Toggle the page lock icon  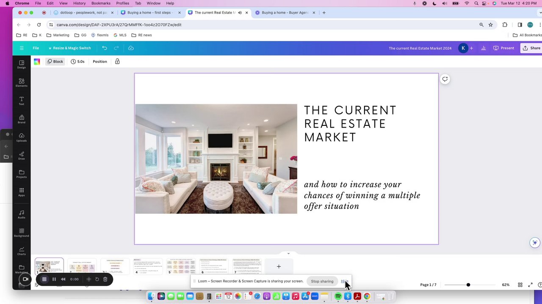pos(117,62)
